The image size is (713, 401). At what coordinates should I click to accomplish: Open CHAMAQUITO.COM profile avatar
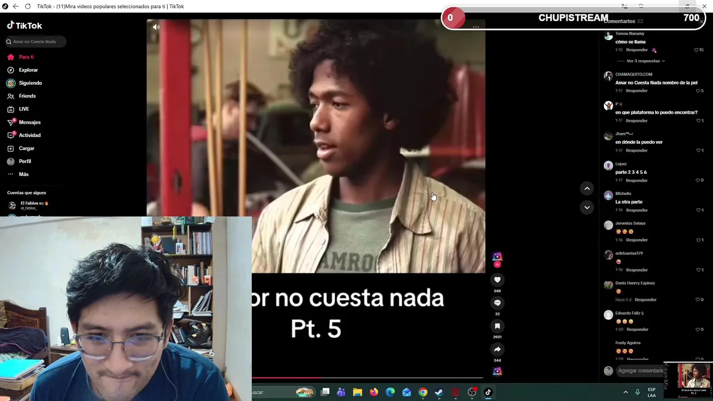pos(608,76)
